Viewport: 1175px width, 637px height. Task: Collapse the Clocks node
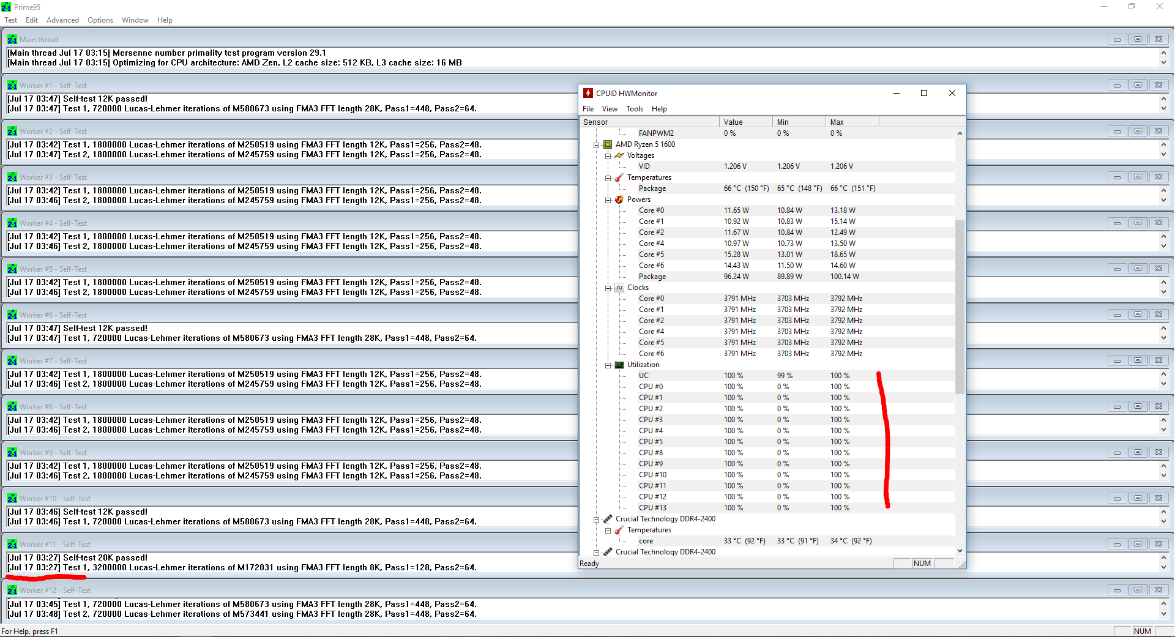tap(608, 288)
